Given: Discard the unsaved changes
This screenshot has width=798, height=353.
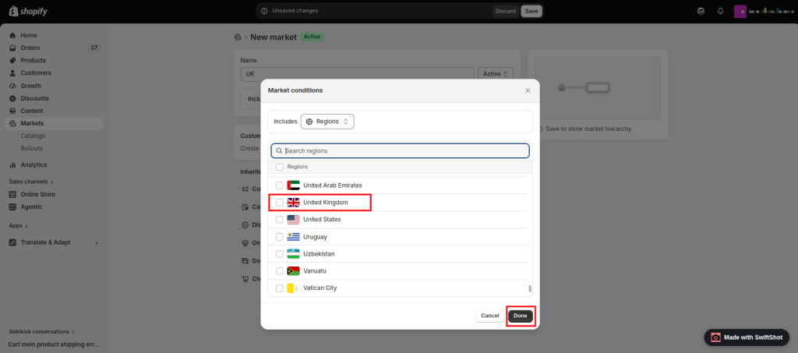Looking at the screenshot, I should [505, 11].
